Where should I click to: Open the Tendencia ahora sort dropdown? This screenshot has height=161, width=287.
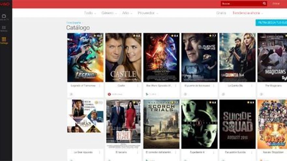tap(248, 13)
